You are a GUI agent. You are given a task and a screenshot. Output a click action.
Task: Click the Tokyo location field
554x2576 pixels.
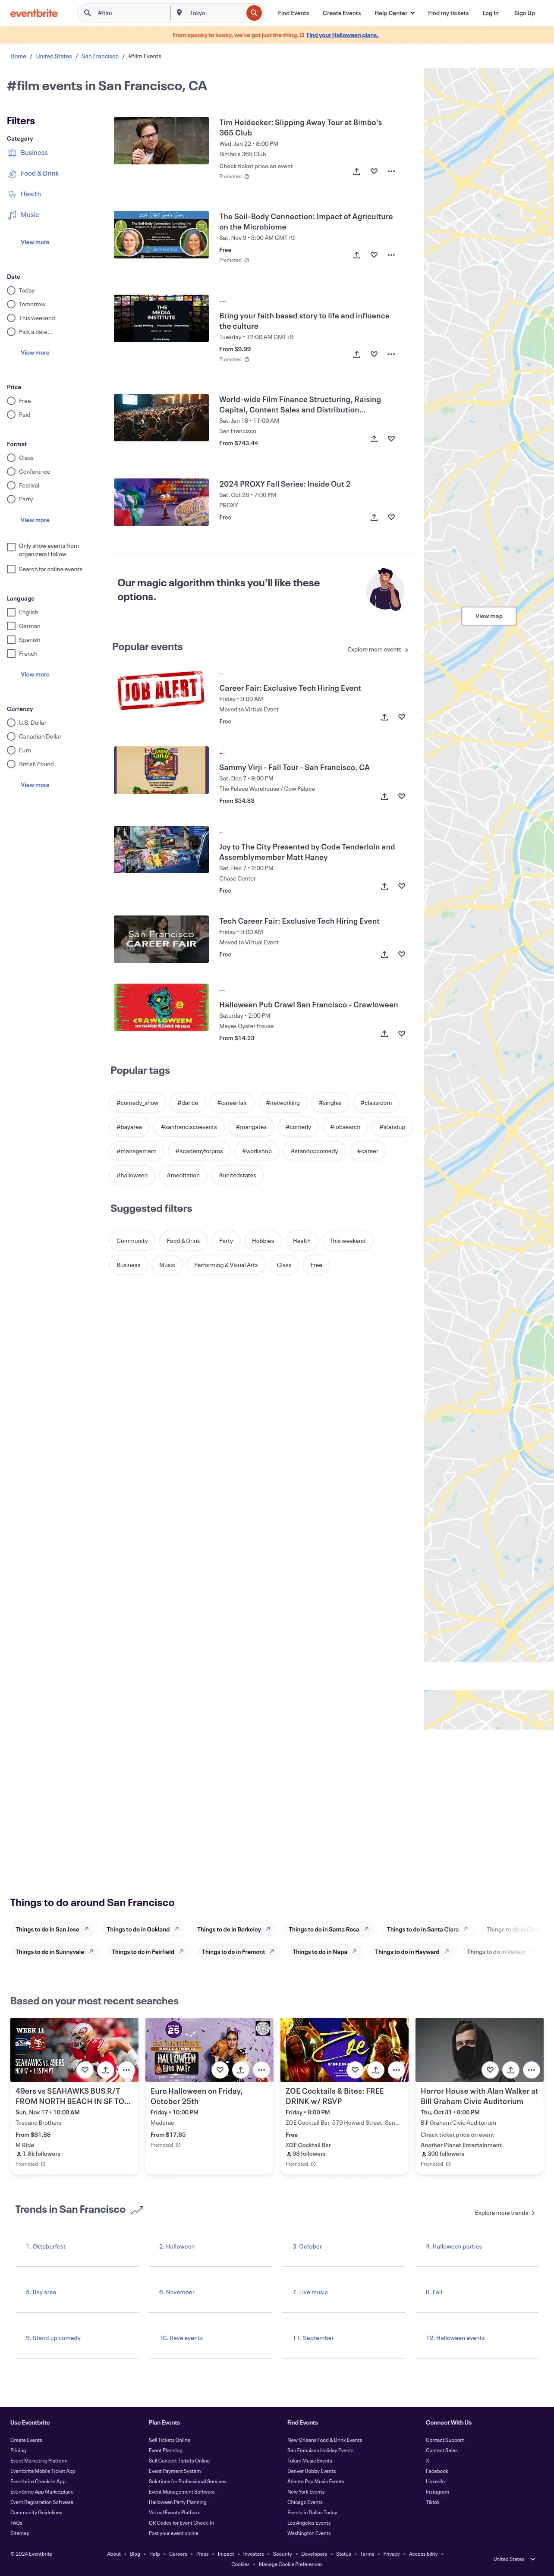pyautogui.click(x=215, y=13)
